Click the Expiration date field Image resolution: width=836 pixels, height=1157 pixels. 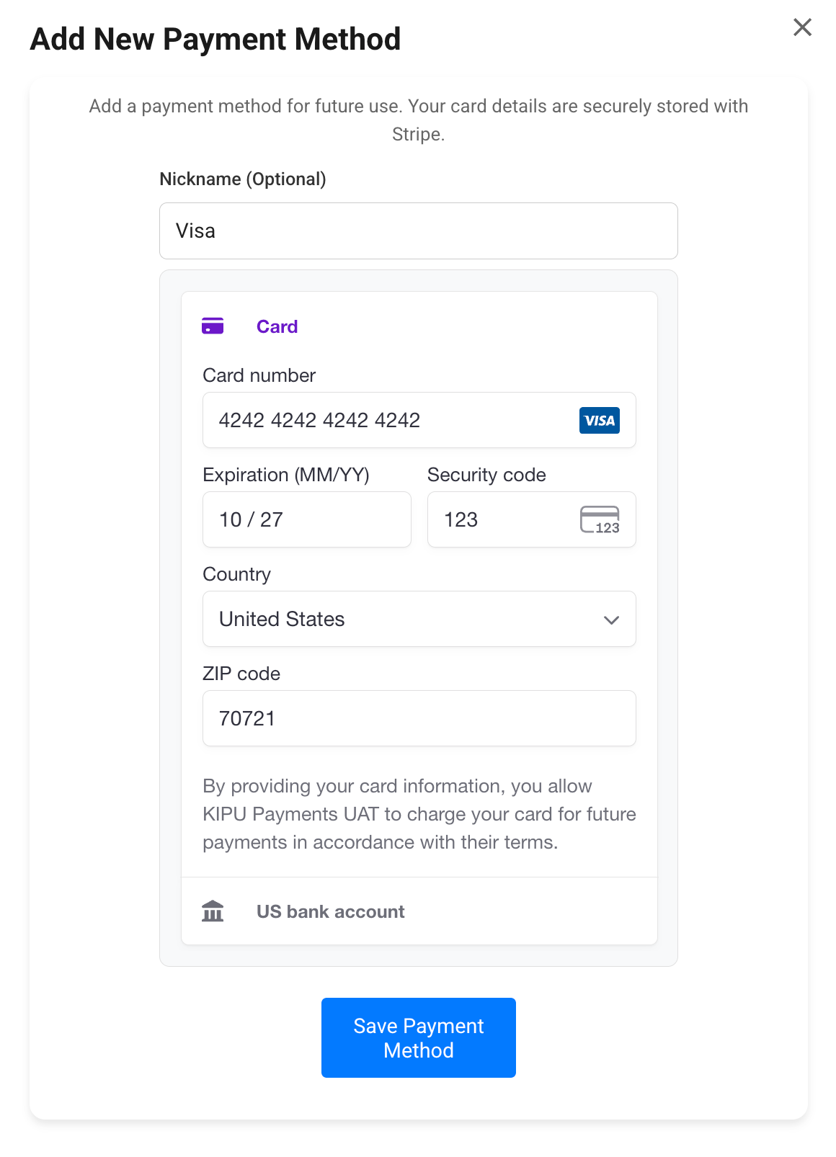coord(306,520)
